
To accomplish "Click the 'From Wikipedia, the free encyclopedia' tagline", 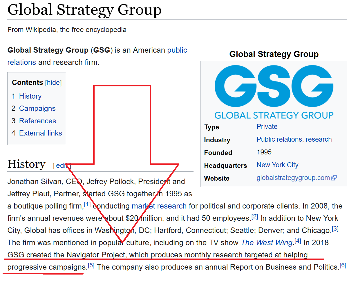I will coord(67,30).
